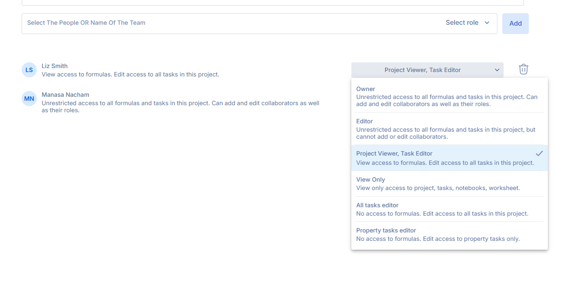Screen dimensions: 562x293
Task: Delete Liz Smith using the trash icon
Action: 524,69
